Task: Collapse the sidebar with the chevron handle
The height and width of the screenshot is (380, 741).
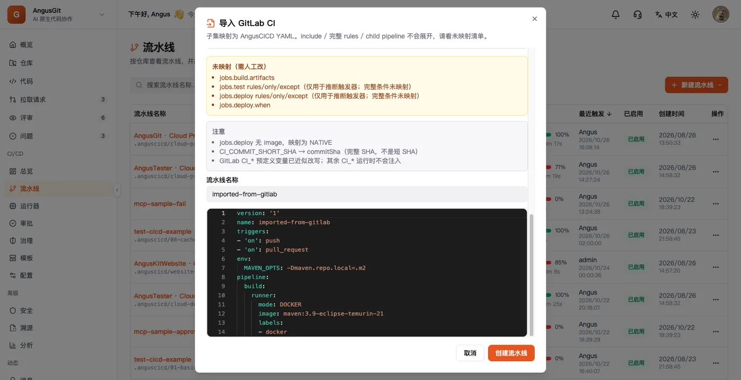Action: pos(117,190)
